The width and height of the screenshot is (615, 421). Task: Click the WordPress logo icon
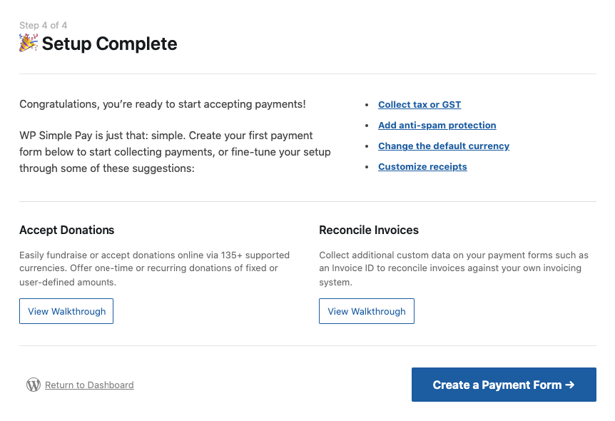coord(33,385)
